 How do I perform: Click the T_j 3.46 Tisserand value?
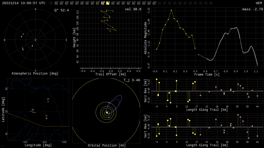[x=131, y=80]
